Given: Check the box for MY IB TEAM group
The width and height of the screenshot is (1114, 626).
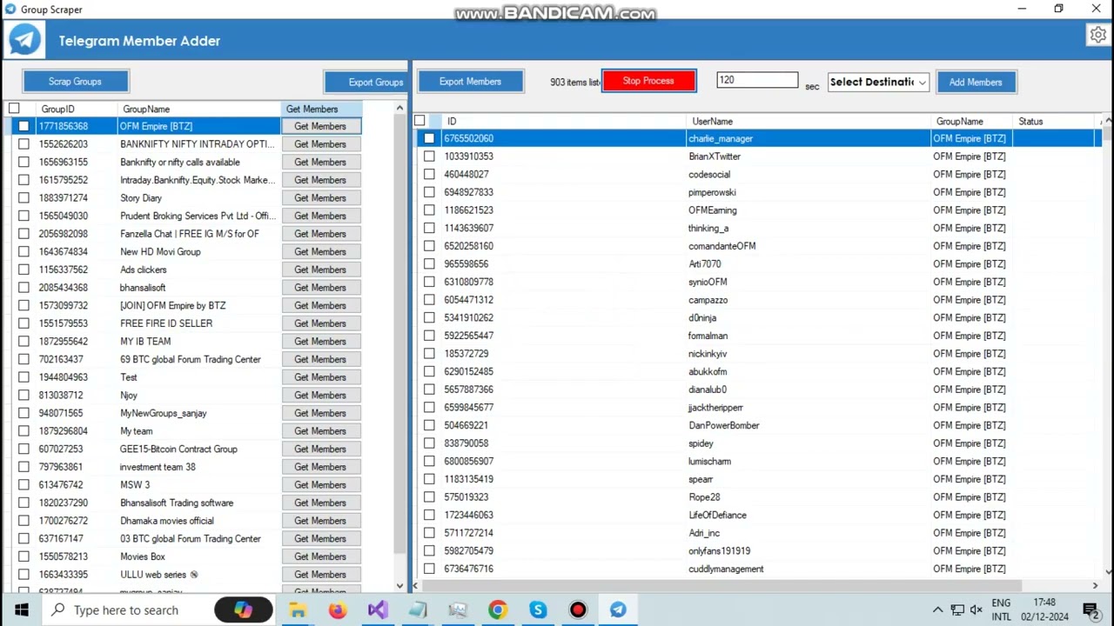Looking at the screenshot, I should tap(23, 342).
